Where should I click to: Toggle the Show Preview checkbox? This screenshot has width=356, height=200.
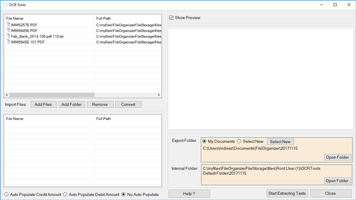171,18
